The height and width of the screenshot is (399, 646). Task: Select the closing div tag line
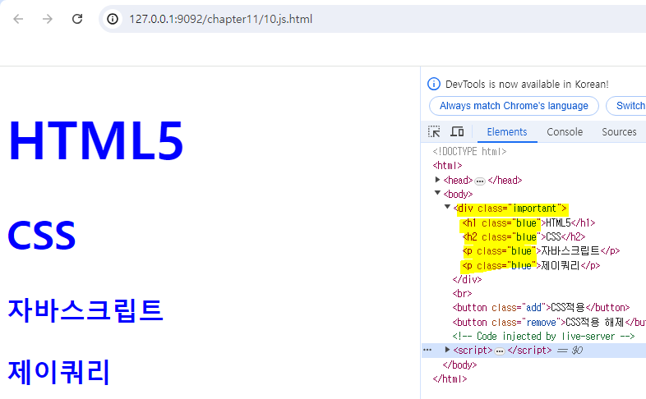click(467, 280)
